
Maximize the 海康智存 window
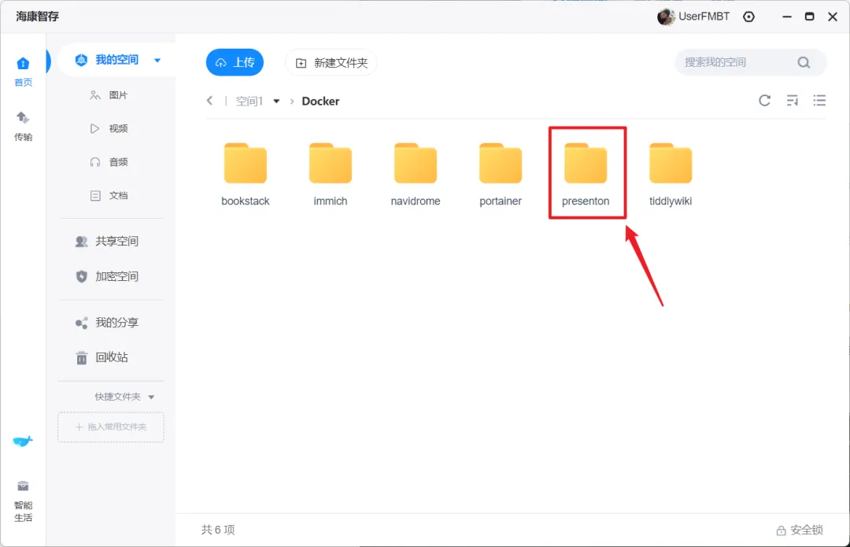809,17
